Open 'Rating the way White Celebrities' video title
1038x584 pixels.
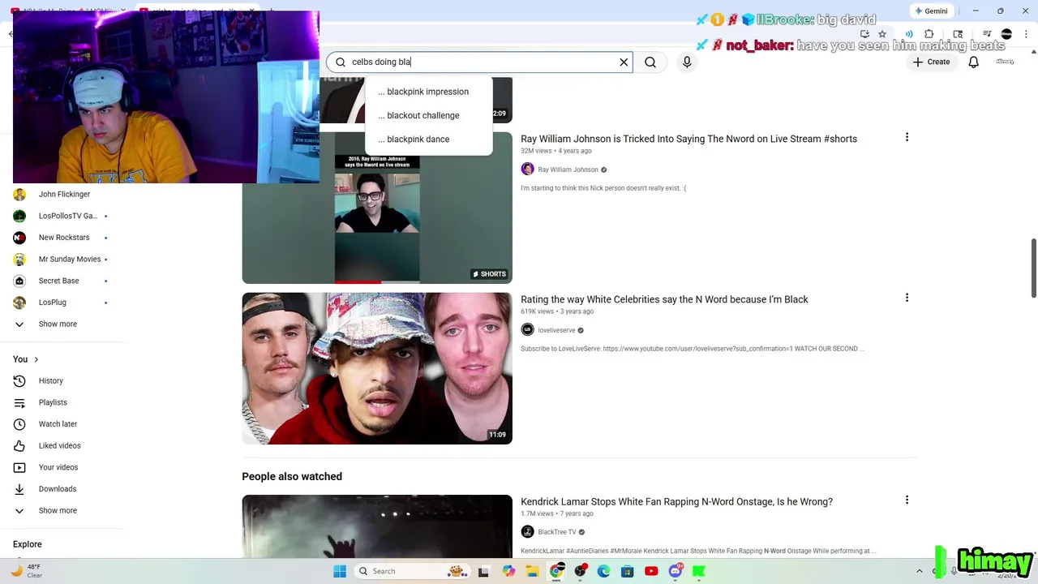(x=664, y=299)
